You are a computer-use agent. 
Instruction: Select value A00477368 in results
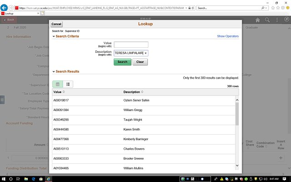[x=61, y=139]
